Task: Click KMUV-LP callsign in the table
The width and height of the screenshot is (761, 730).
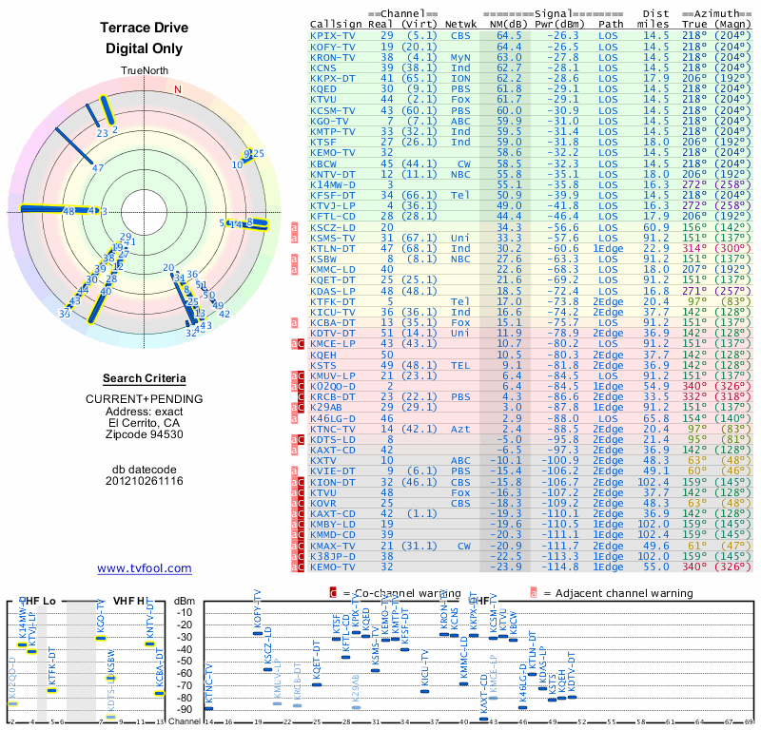Action: click(x=333, y=375)
